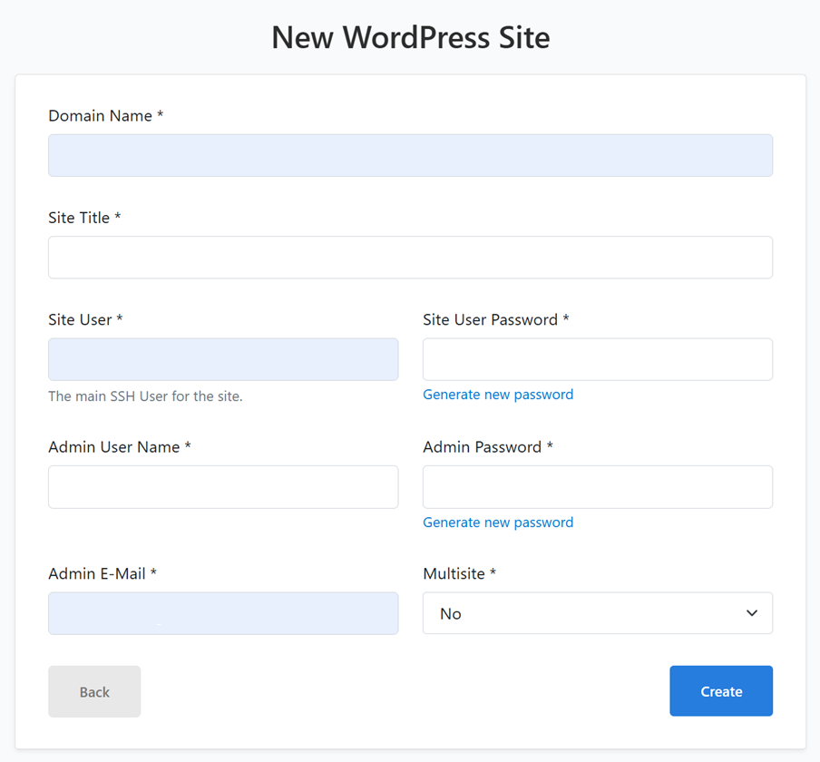This screenshot has height=762, width=820.
Task: Click the Create button
Action: click(x=721, y=691)
